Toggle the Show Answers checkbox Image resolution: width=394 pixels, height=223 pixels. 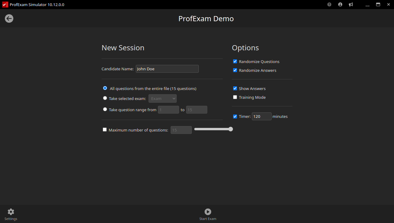coord(235,88)
